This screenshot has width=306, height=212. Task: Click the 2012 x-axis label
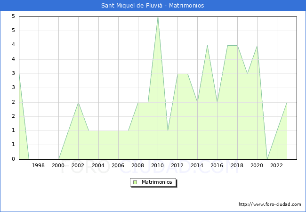[177, 165]
